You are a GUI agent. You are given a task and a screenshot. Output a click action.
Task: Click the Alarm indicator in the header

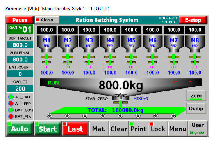(47, 20)
